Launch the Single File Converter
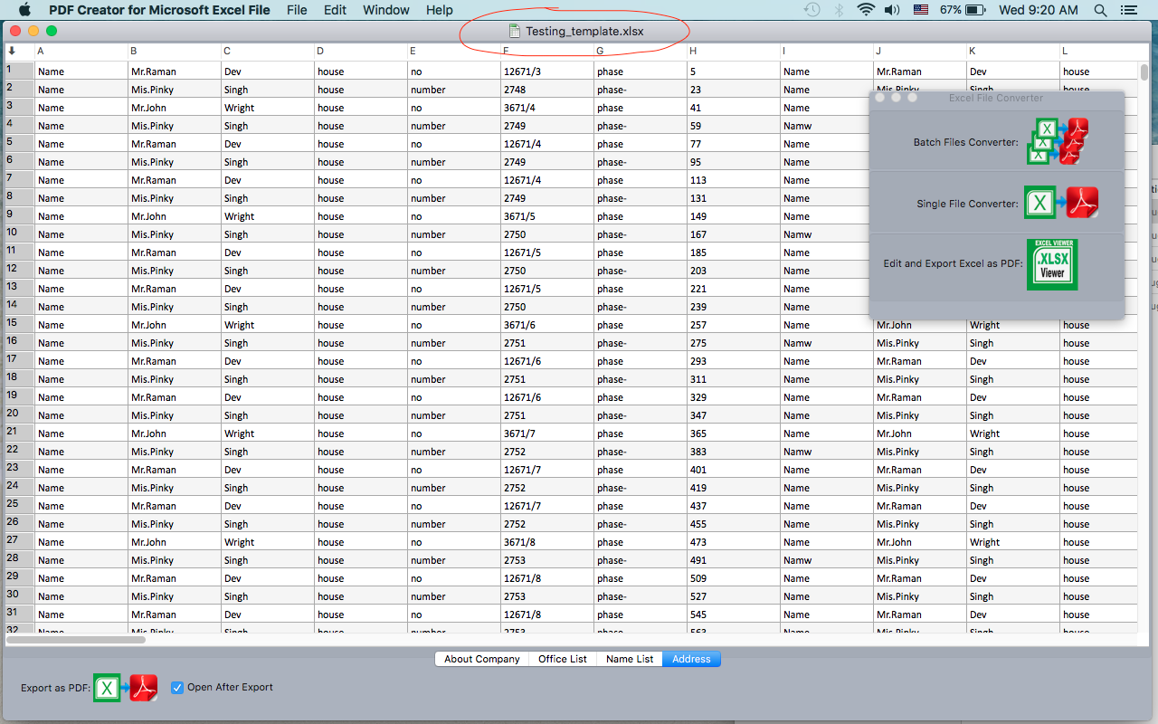 1061,204
